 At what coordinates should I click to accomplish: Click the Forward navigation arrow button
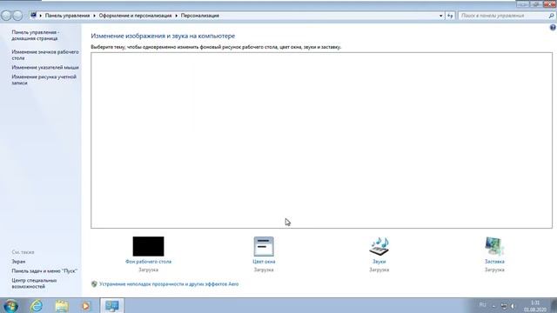17,16
